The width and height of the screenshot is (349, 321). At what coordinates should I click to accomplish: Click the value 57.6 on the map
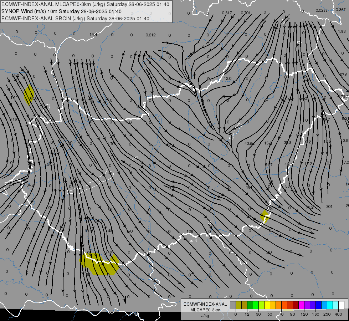[343, 75]
